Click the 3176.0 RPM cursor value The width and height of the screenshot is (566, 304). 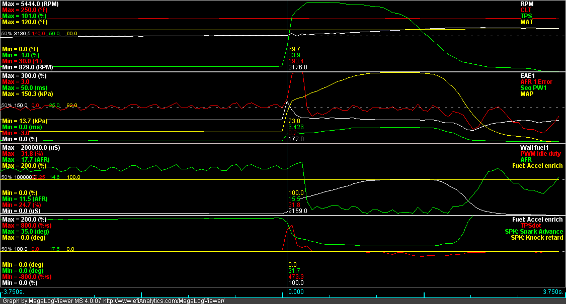click(298, 66)
